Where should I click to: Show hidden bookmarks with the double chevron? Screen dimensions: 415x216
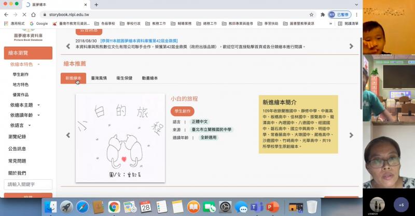point(330,23)
